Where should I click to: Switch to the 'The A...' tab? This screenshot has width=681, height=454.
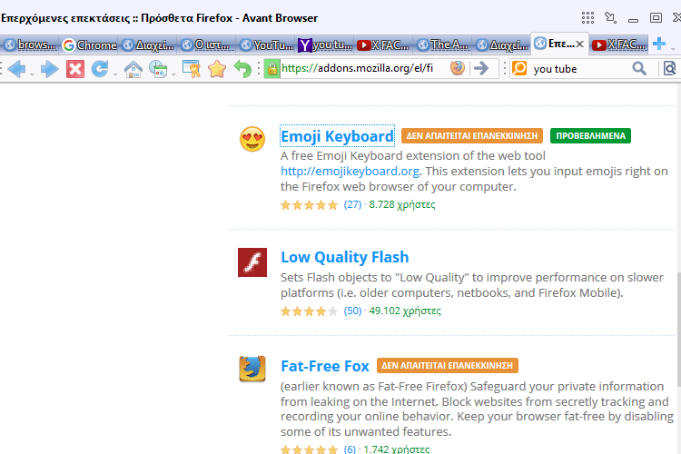tap(443, 44)
